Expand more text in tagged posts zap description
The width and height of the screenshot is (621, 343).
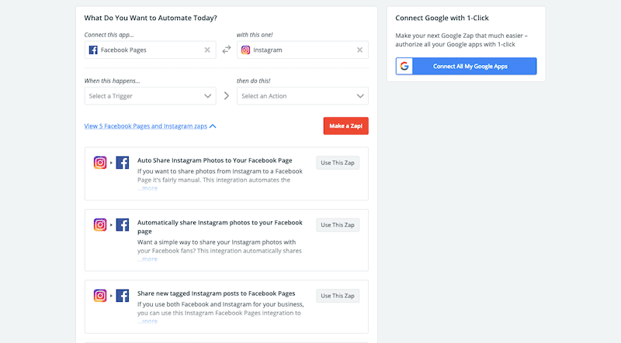click(x=147, y=321)
